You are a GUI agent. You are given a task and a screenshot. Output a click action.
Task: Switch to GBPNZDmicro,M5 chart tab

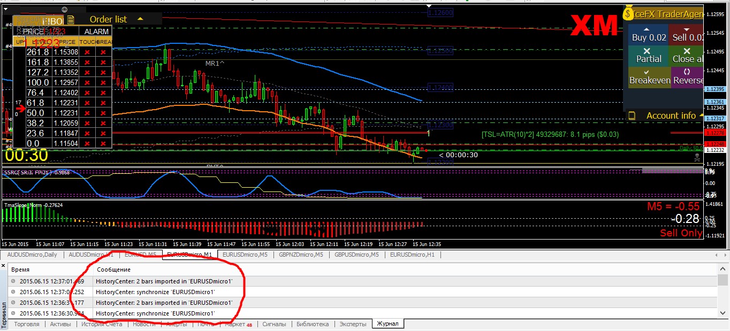click(x=301, y=255)
